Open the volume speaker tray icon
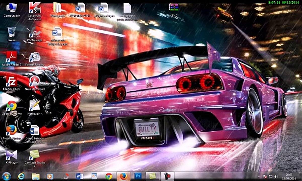The width and height of the screenshot is (302, 181). pyautogui.click(x=276, y=176)
